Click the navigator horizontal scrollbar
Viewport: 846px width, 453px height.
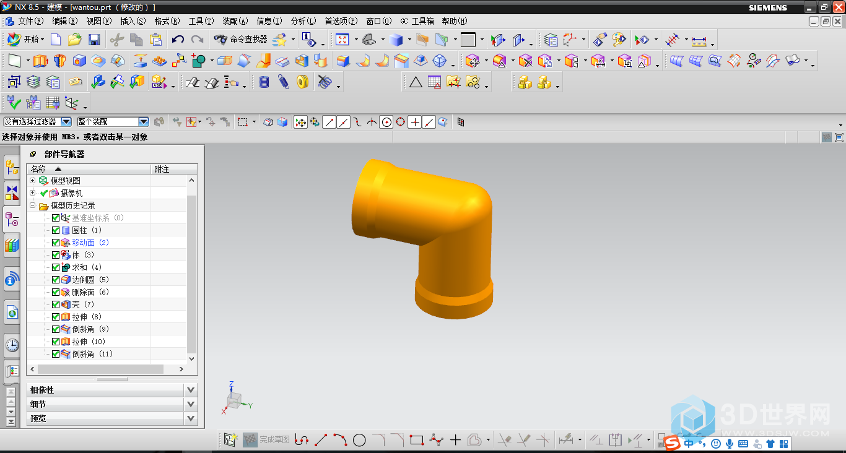[100, 369]
